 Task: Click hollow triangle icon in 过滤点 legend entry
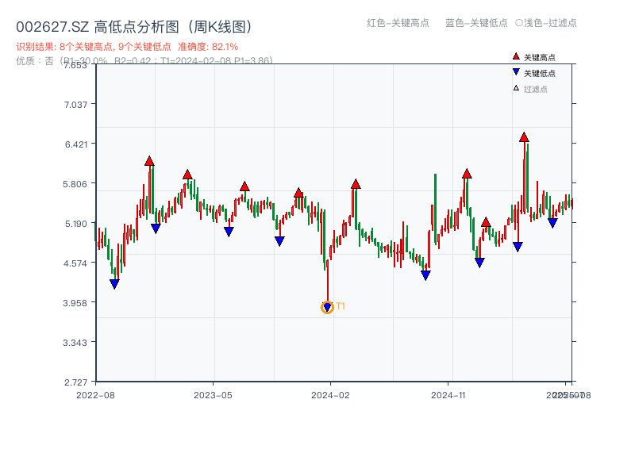tap(516, 88)
